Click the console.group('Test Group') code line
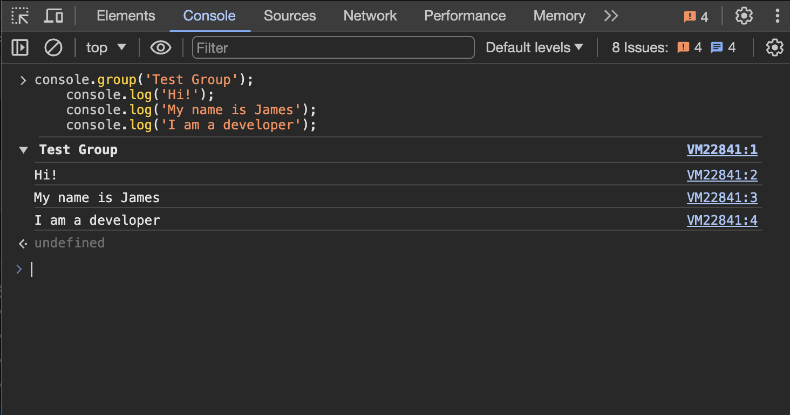This screenshot has width=790, height=415. [144, 80]
